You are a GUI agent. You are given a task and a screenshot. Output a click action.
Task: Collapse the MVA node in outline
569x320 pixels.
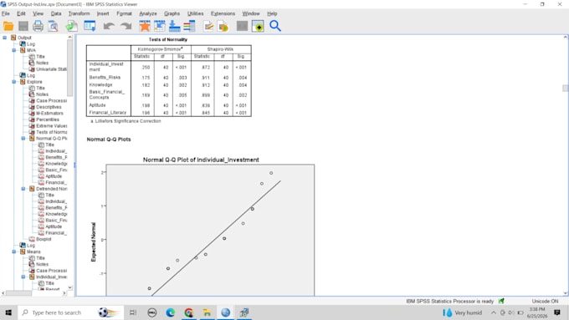(14, 50)
